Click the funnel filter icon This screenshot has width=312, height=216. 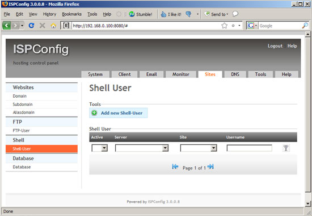pos(286,148)
